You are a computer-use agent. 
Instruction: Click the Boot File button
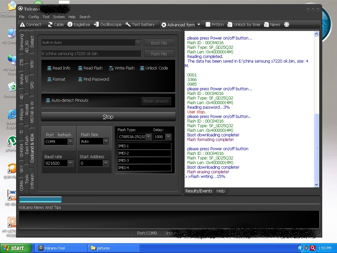click(x=159, y=43)
